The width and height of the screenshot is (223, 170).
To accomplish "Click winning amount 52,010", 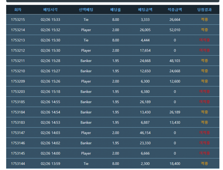I will 175,30.
